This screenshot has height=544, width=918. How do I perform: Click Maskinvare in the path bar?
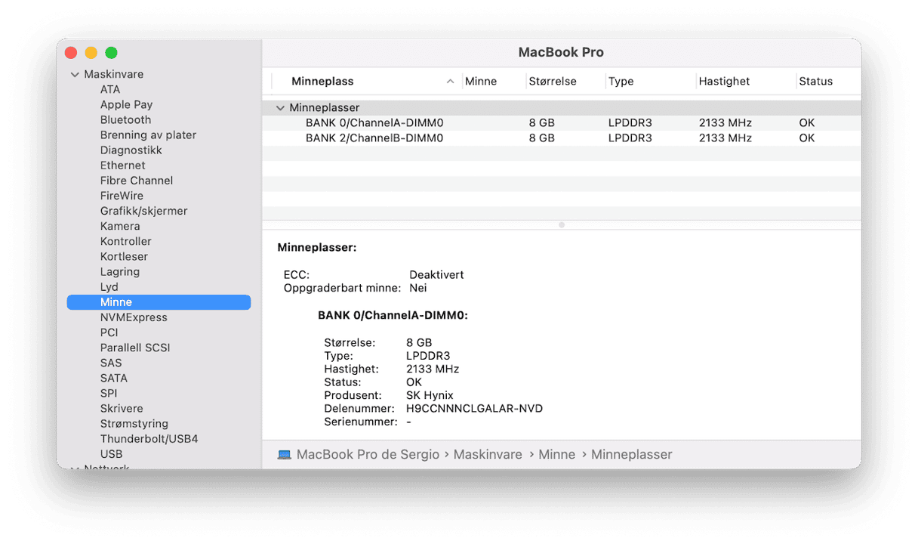(488, 455)
